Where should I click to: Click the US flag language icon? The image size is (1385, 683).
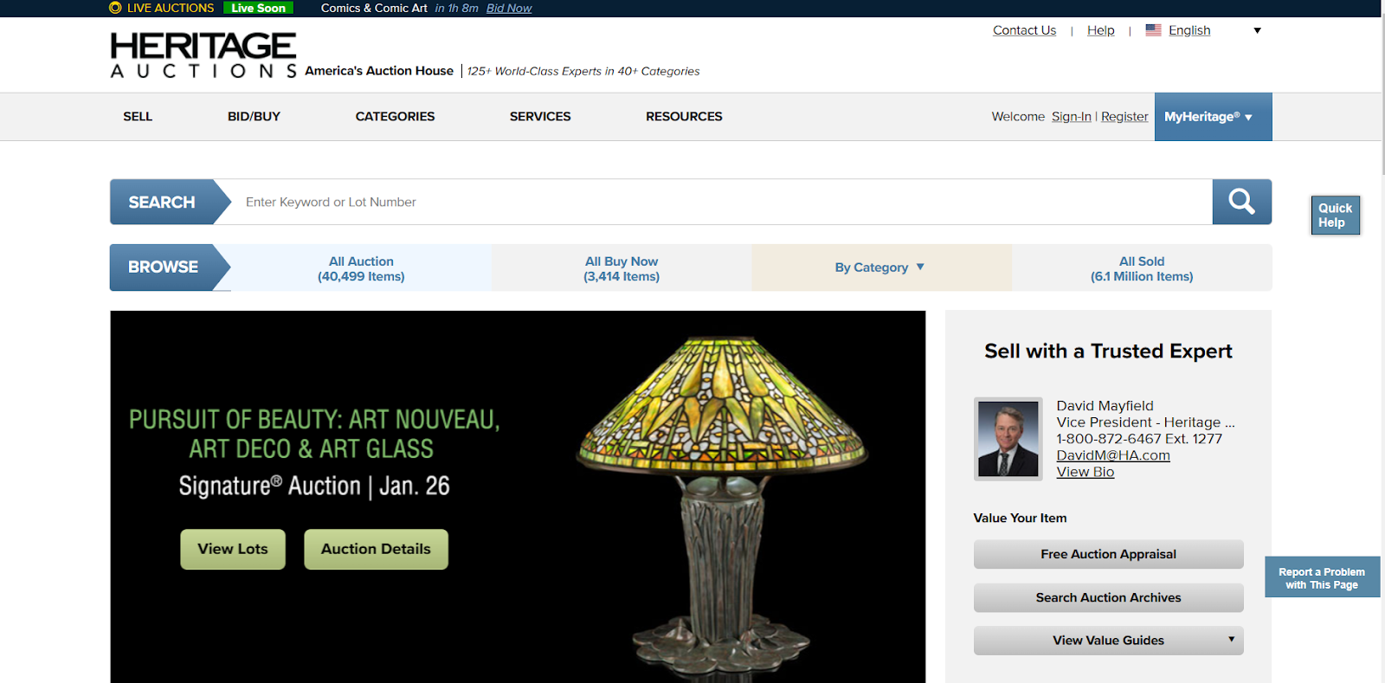[1153, 30]
